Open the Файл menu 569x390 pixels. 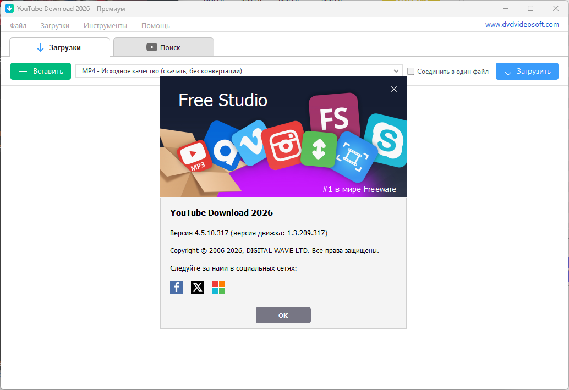coord(18,25)
